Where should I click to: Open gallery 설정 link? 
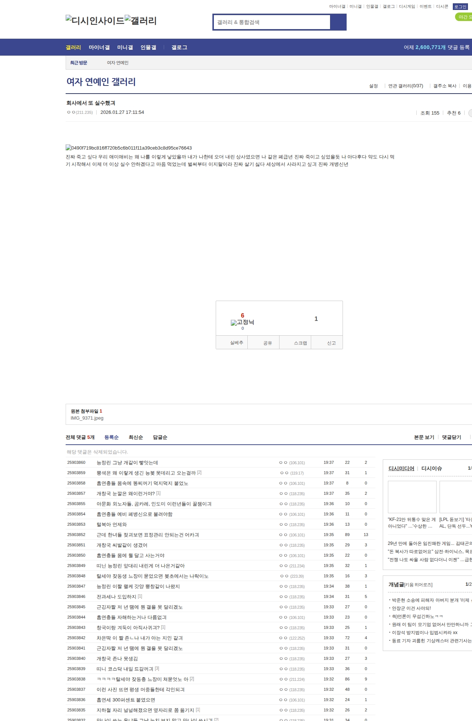pyautogui.click(x=374, y=86)
